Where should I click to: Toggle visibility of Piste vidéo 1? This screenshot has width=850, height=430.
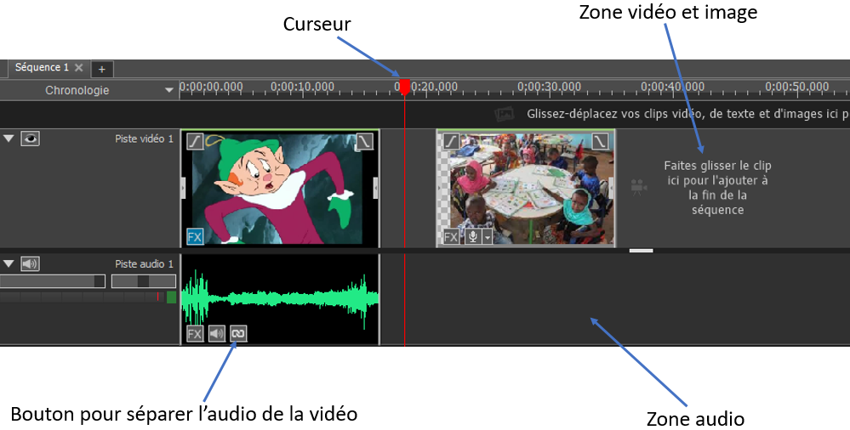coord(31,139)
